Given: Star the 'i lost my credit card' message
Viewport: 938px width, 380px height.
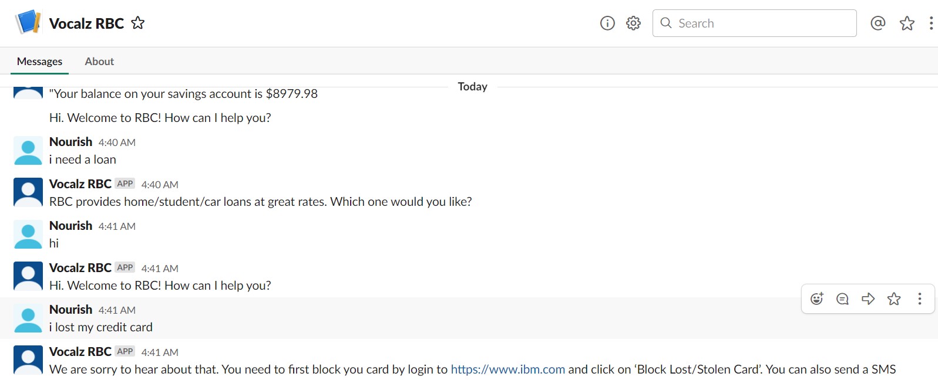Looking at the screenshot, I should [894, 299].
